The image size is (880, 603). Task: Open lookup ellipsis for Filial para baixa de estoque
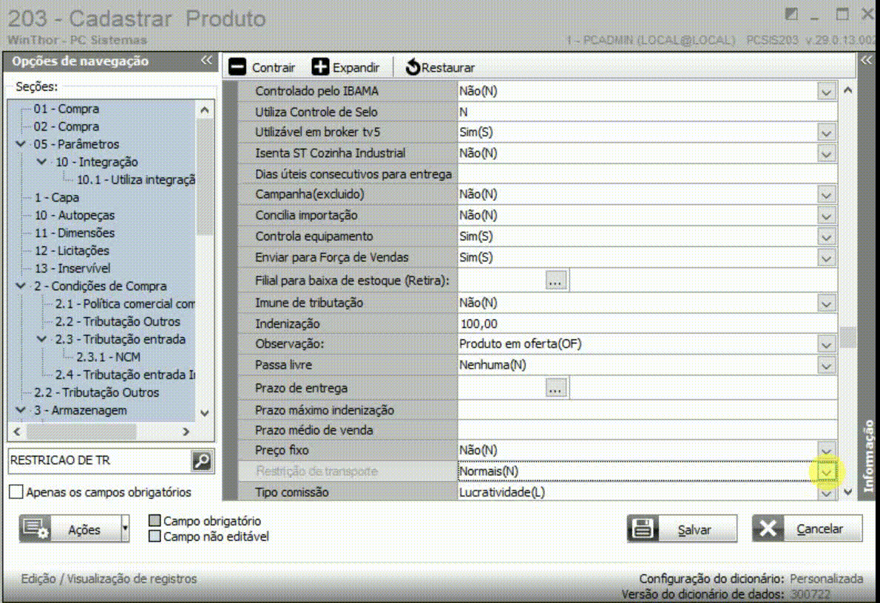(x=555, y=281)
